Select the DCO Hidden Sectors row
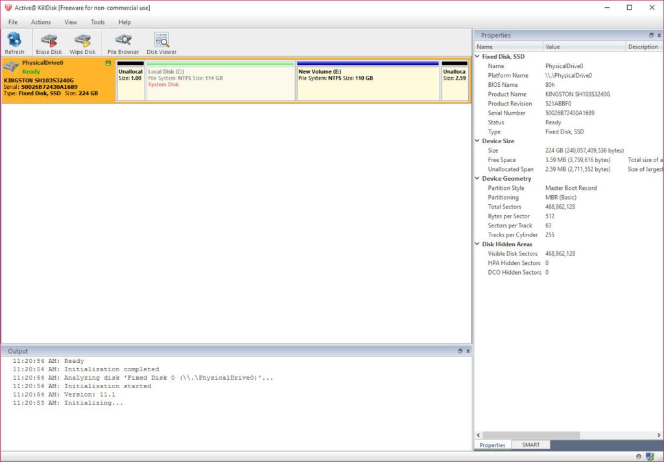 click(x=569, y=272)
